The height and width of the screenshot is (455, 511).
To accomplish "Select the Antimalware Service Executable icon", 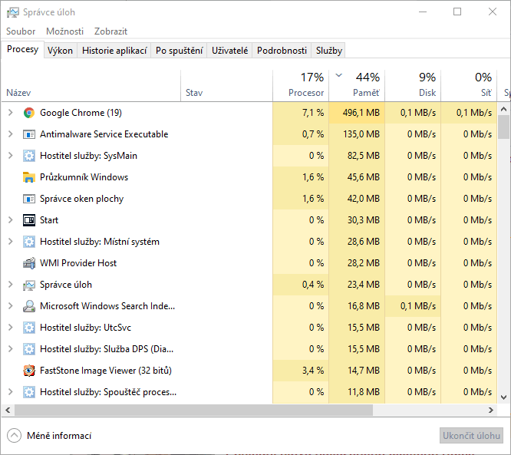I will click(x=29, y=134).
